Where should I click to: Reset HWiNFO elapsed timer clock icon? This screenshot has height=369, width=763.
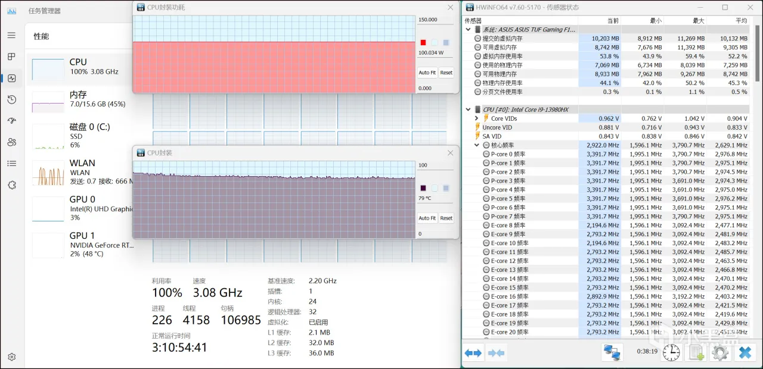[671, 352]
